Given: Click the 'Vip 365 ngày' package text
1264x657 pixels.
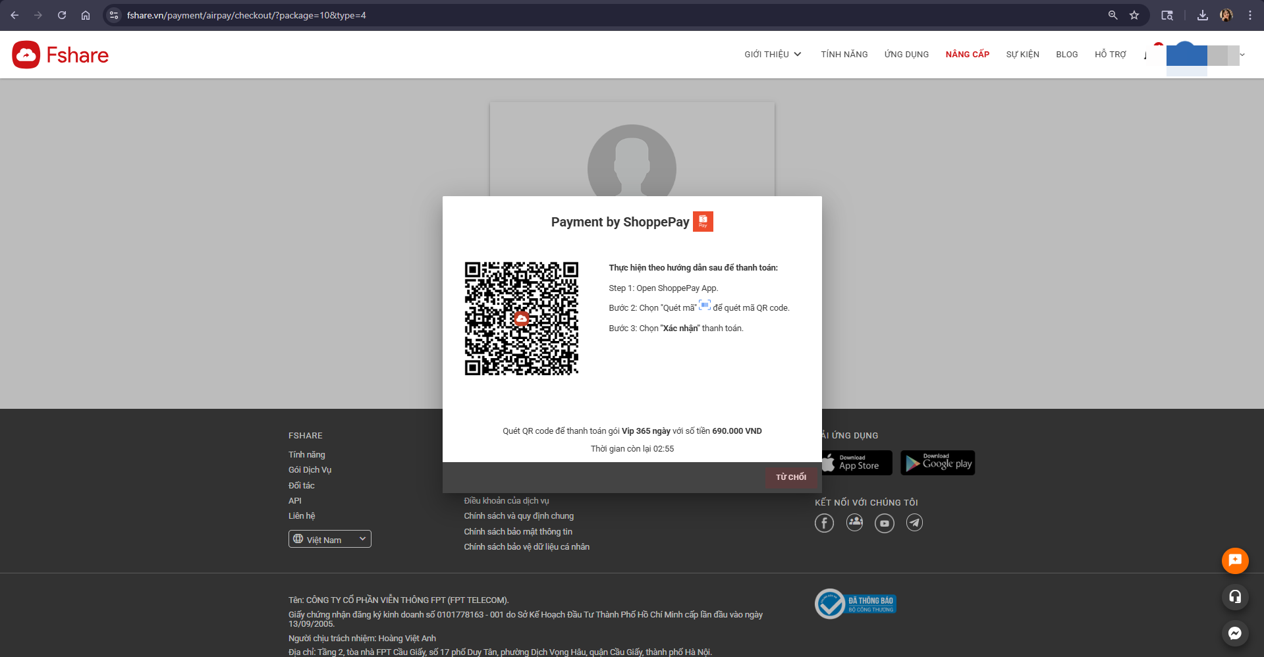Looking at the screenshot, I should [646, 431].
